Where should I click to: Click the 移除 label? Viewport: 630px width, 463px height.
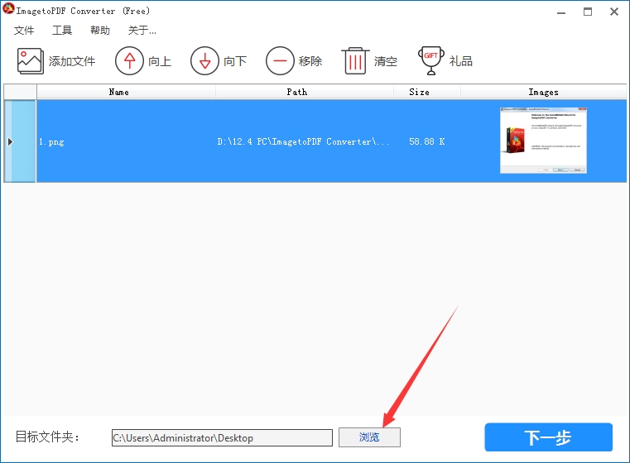click(x=310, y=61)
